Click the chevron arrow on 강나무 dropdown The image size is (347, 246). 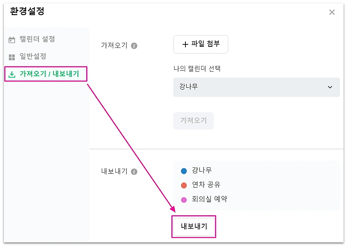pos(330,87)
